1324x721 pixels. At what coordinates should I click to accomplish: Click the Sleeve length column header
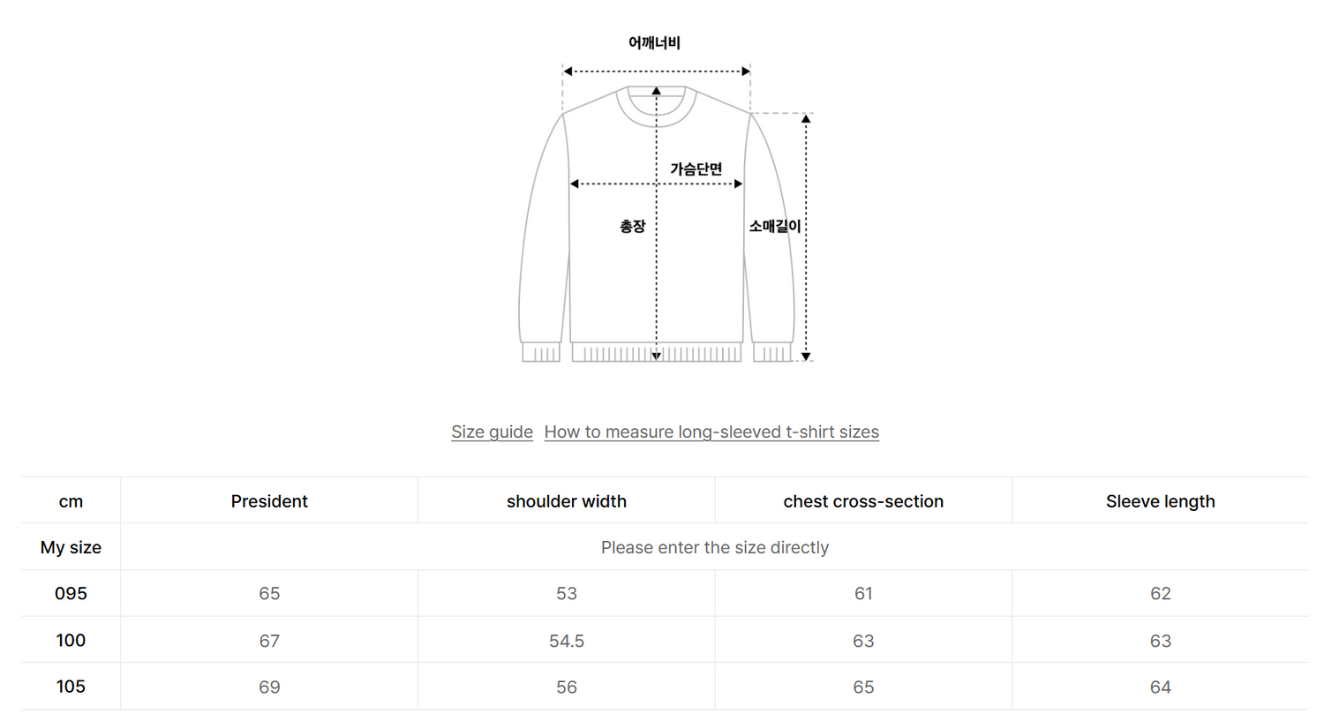click(1160, 501)
